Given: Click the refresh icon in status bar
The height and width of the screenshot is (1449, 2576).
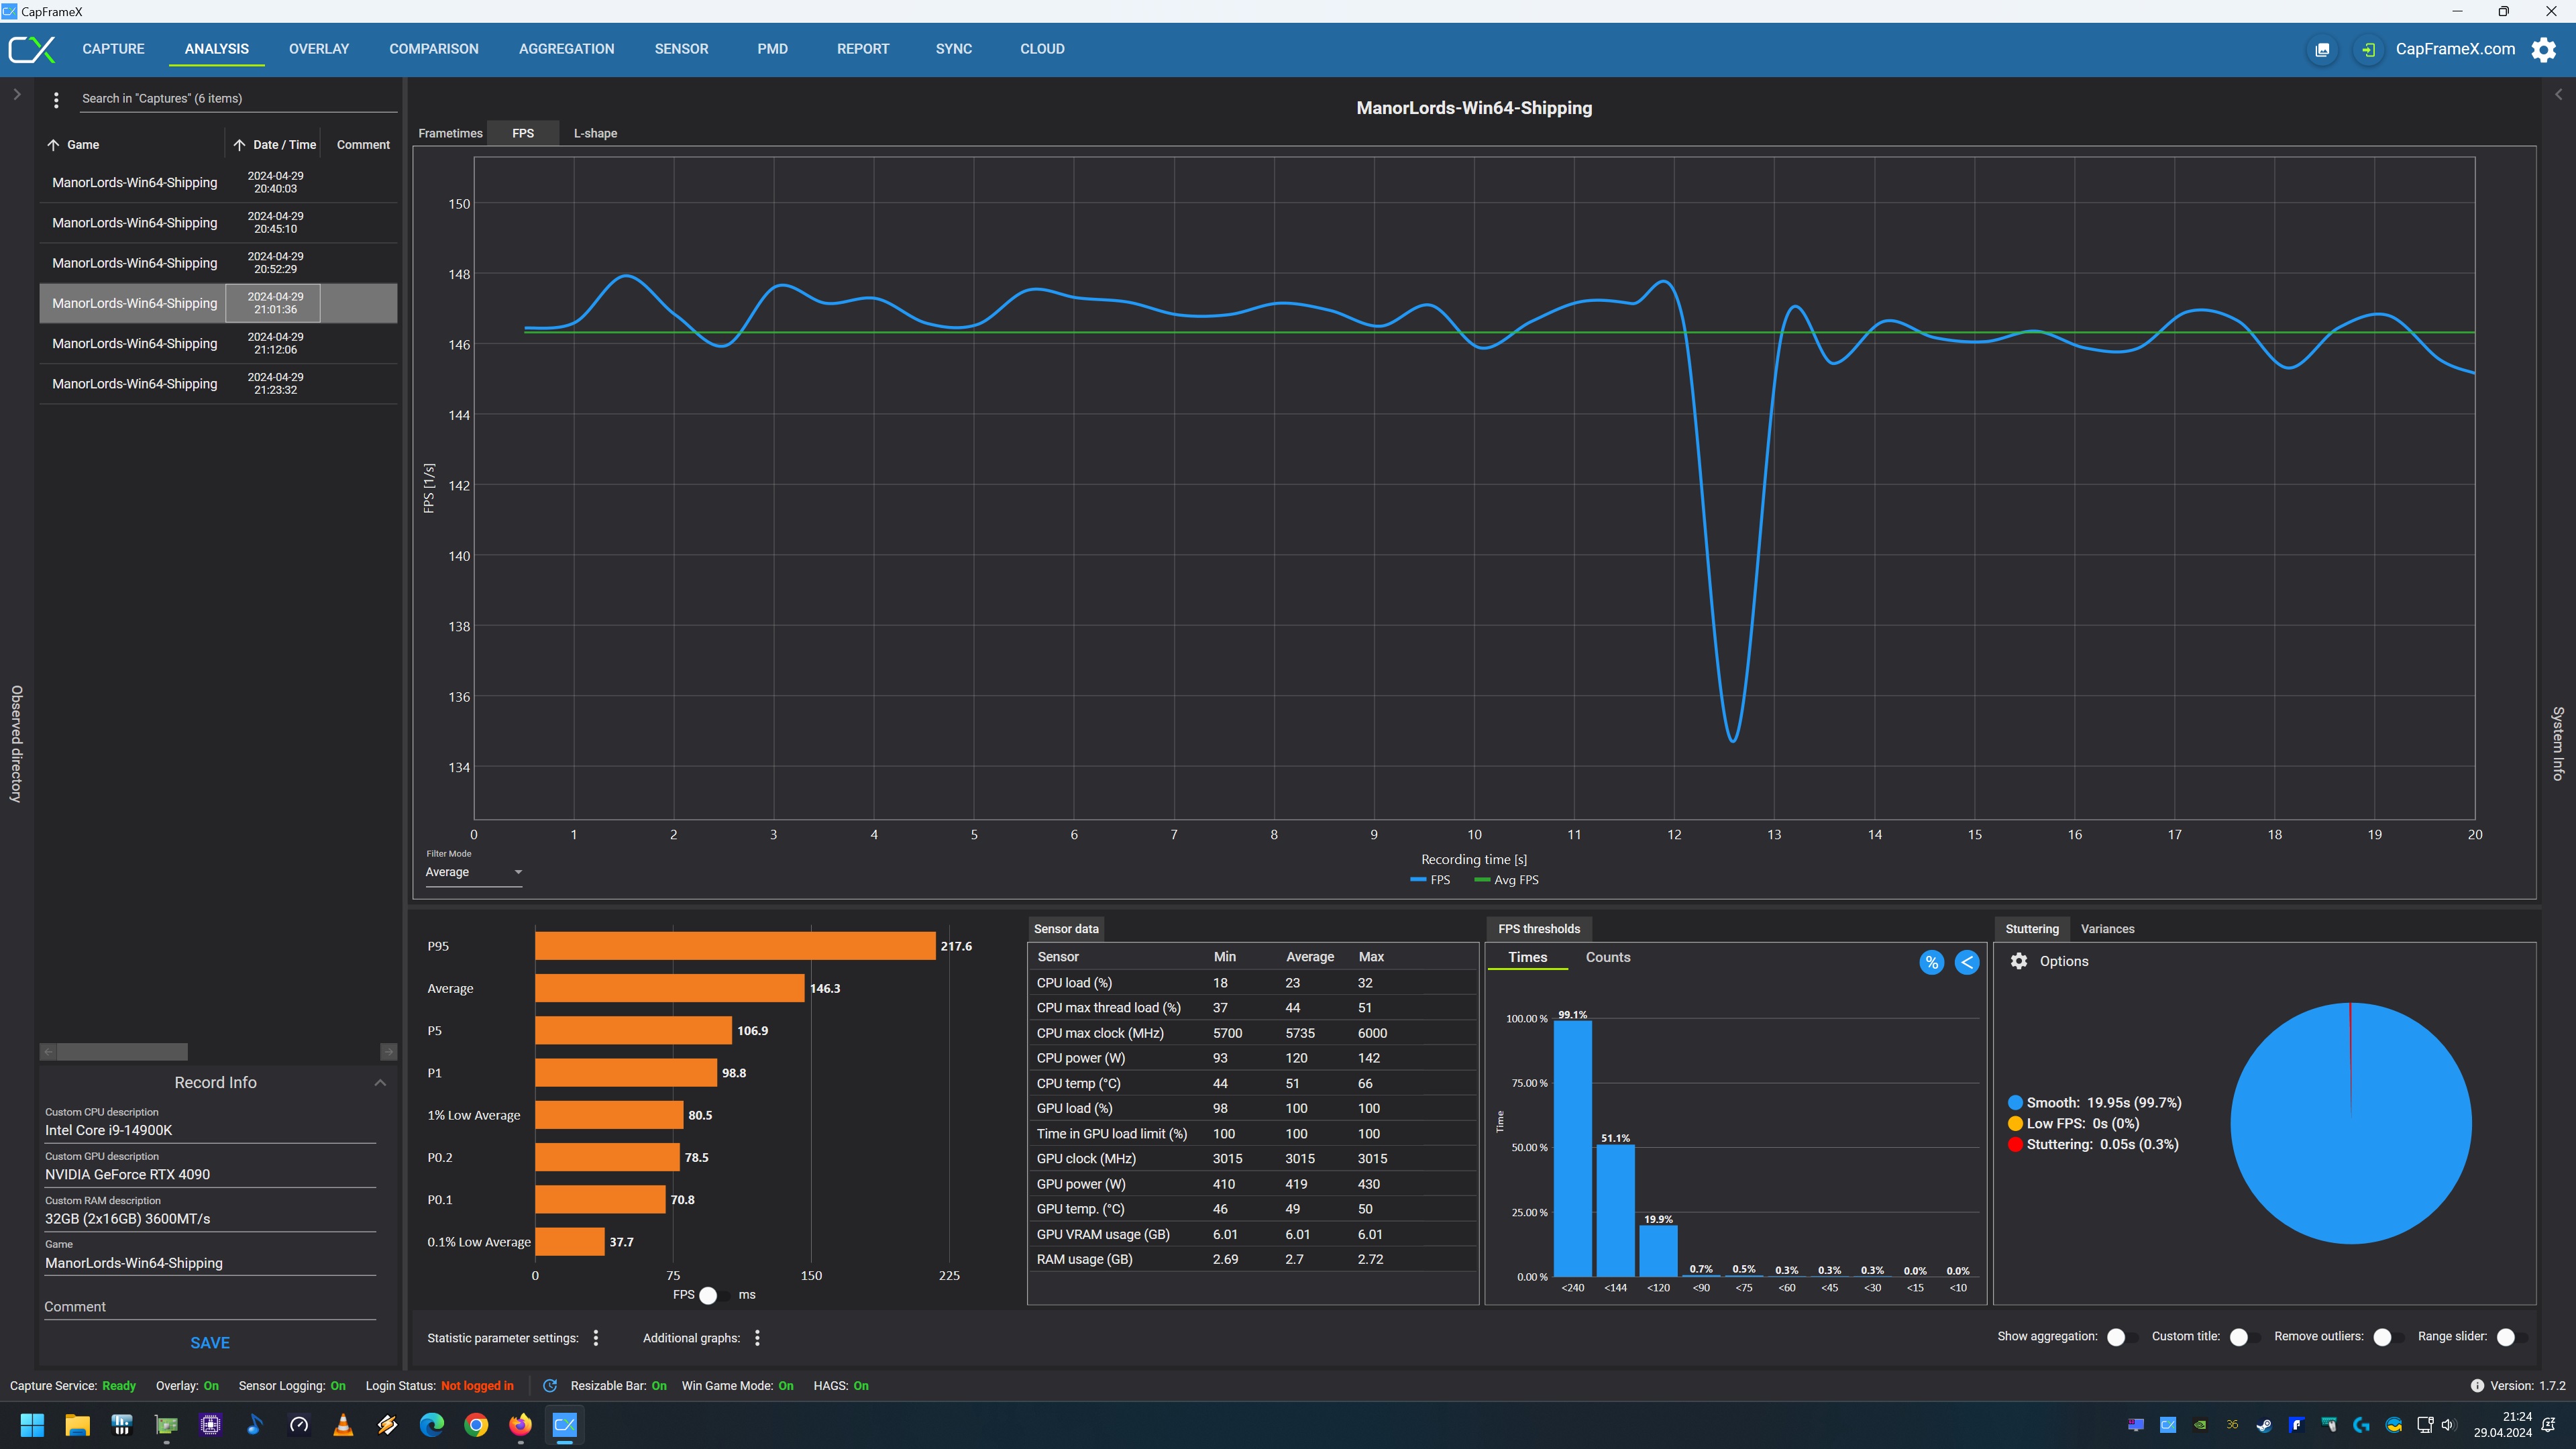Looking at the screenshot, I should [x=549, y=1386].
